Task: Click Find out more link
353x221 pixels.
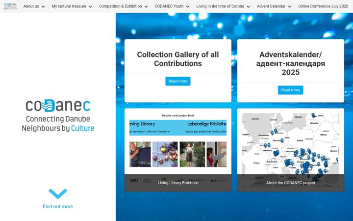Action: pos(58,207)
